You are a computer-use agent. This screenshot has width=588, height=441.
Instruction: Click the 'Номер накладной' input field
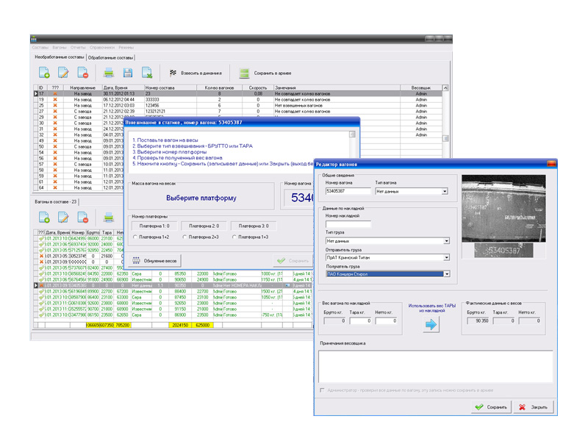coord(348,224)
